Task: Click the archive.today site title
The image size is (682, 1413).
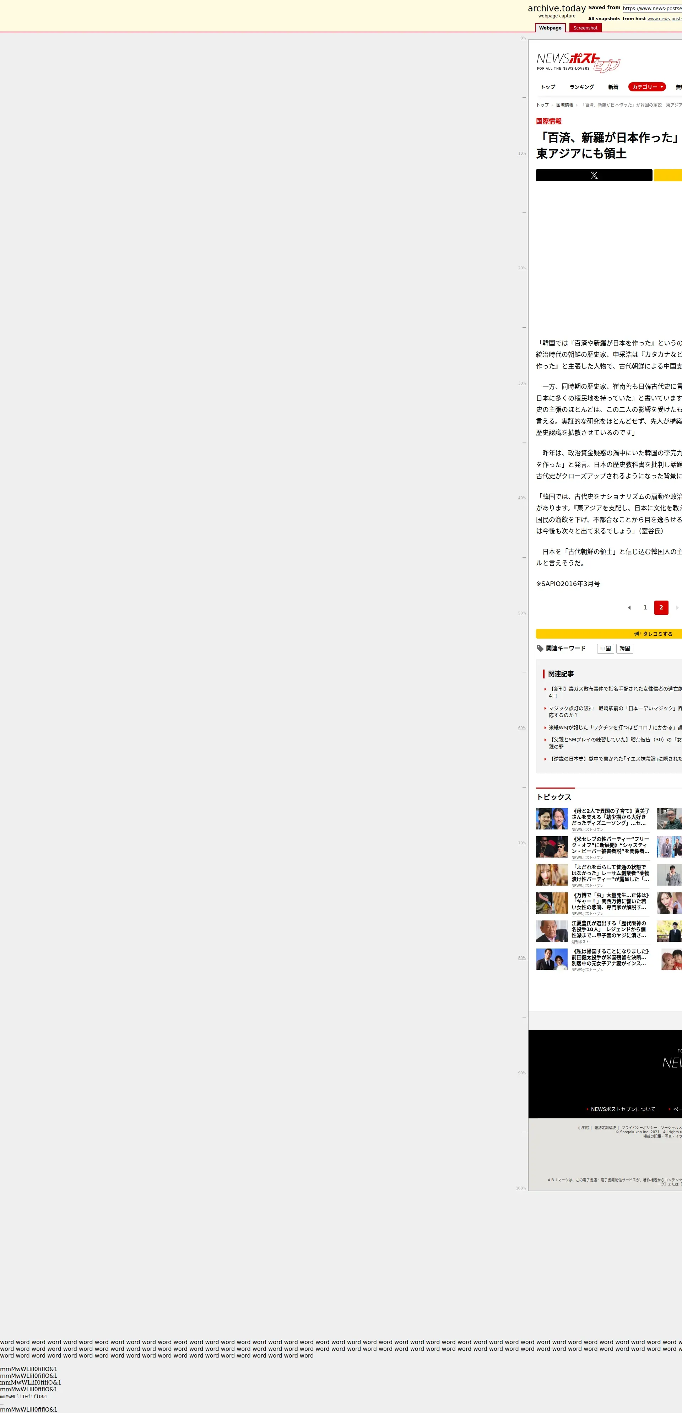Action: point(557,8)
